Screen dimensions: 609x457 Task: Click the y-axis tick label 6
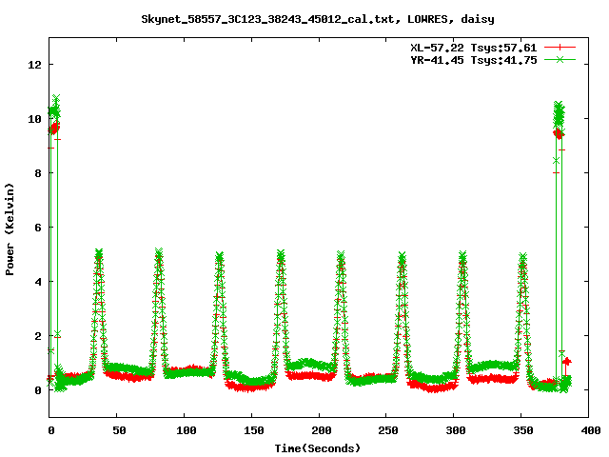click(38, 228)
